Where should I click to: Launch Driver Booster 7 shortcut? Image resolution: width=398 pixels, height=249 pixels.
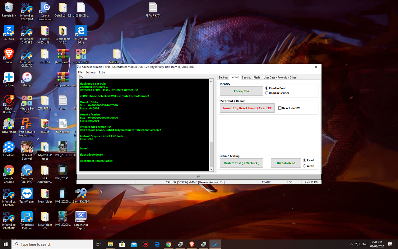point(9,104)
